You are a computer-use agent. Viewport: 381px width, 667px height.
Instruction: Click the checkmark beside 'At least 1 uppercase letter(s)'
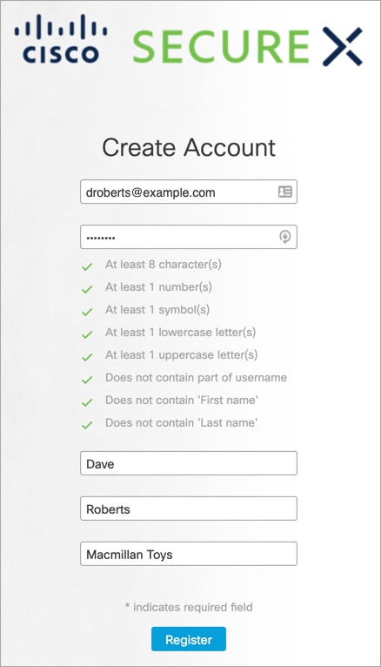pyautogui.click(x=87, y=357)
